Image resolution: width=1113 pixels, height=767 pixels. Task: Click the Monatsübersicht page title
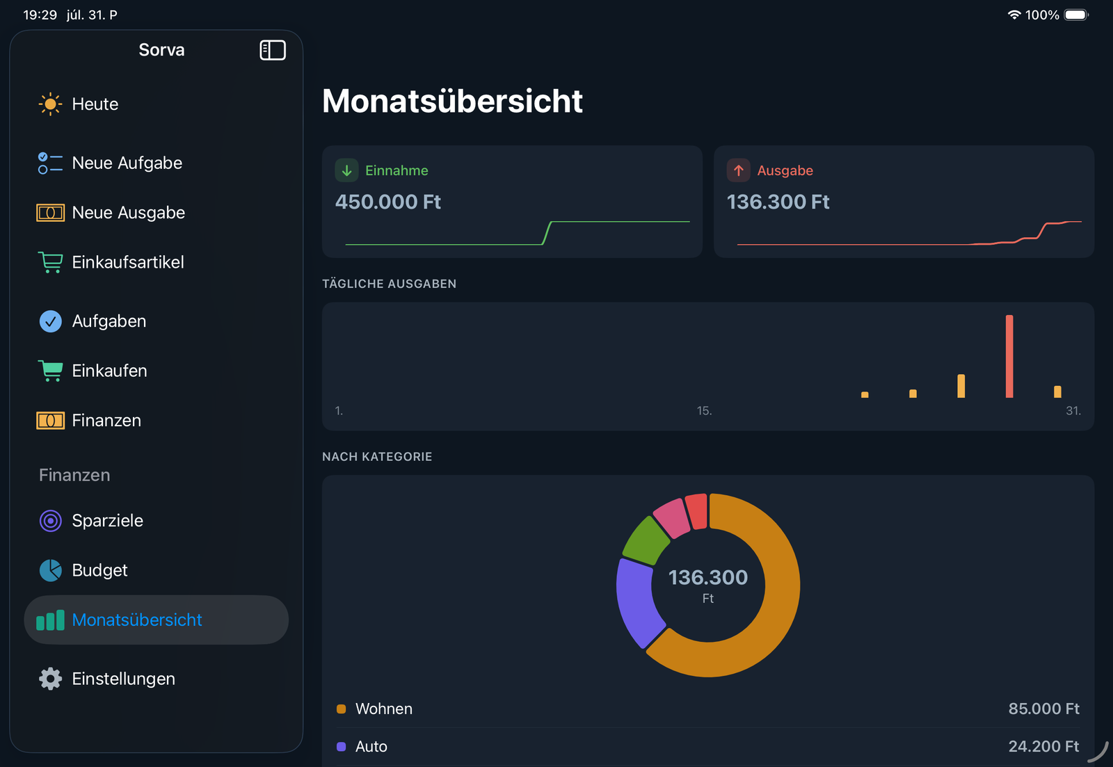pyautogui.click(x=452, y=102)
